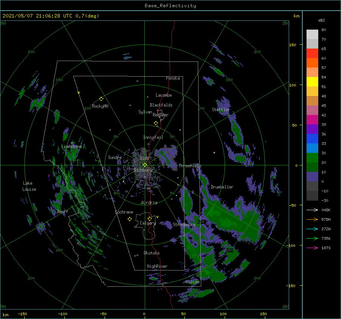Click the HighRiver city label
Viewport: 341px width, 319px height.
[x=157, y=266]
